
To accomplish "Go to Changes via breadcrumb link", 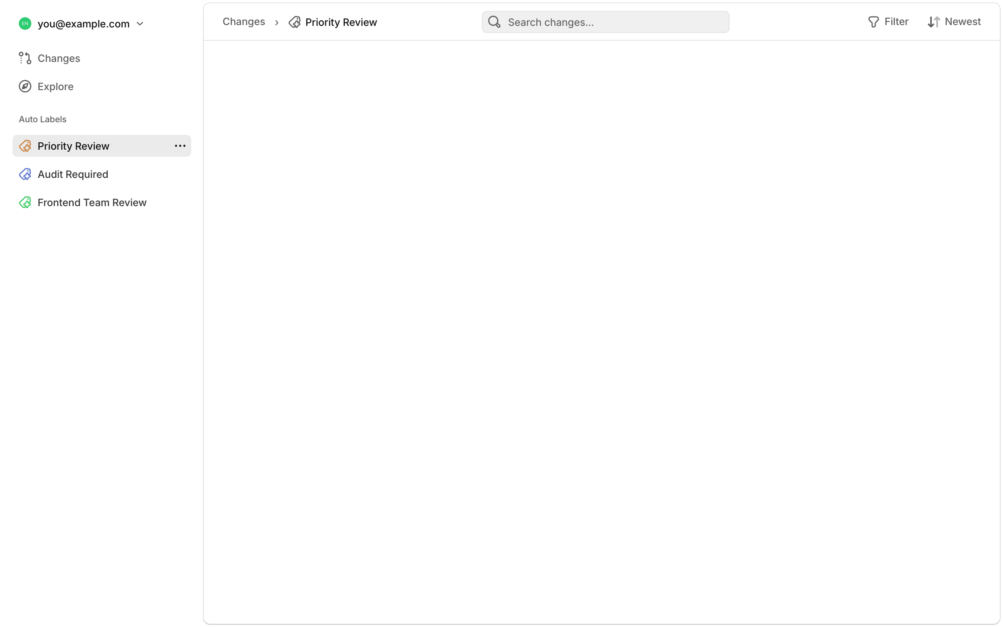I will [x=244, y=22].
